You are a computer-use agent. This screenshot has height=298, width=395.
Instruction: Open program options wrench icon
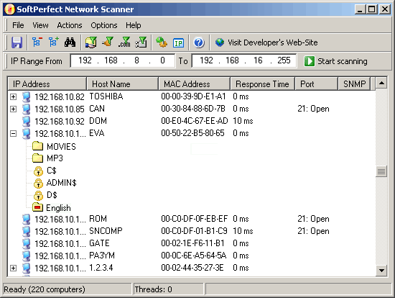(x=162, y=42)
